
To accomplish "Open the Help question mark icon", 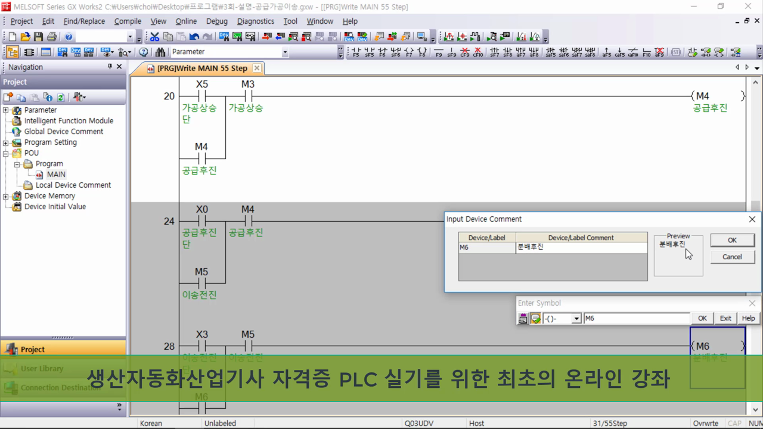I will tap(69, 37).
